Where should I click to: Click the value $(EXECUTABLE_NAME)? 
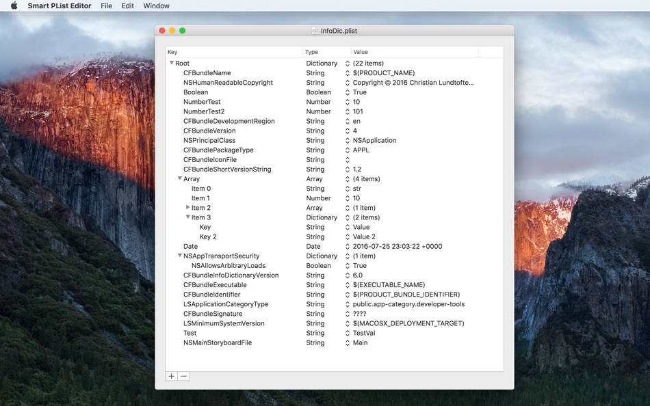(x=389, y=284)
